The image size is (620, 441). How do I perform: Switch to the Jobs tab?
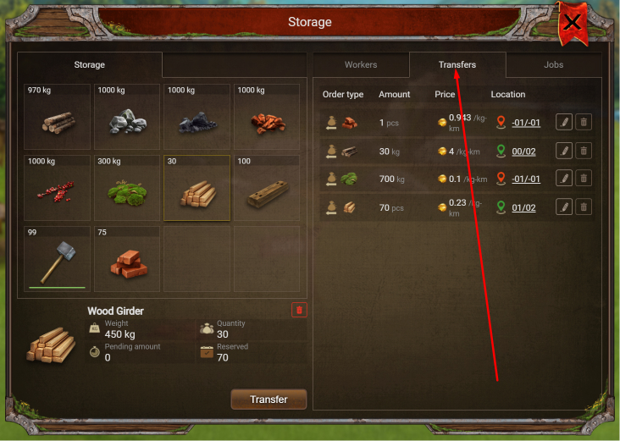554,65
